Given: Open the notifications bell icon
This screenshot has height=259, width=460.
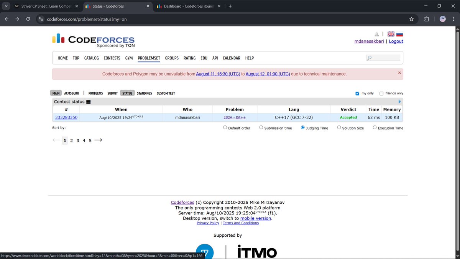Looking at the screenshot, I should [x=377, y=34].
